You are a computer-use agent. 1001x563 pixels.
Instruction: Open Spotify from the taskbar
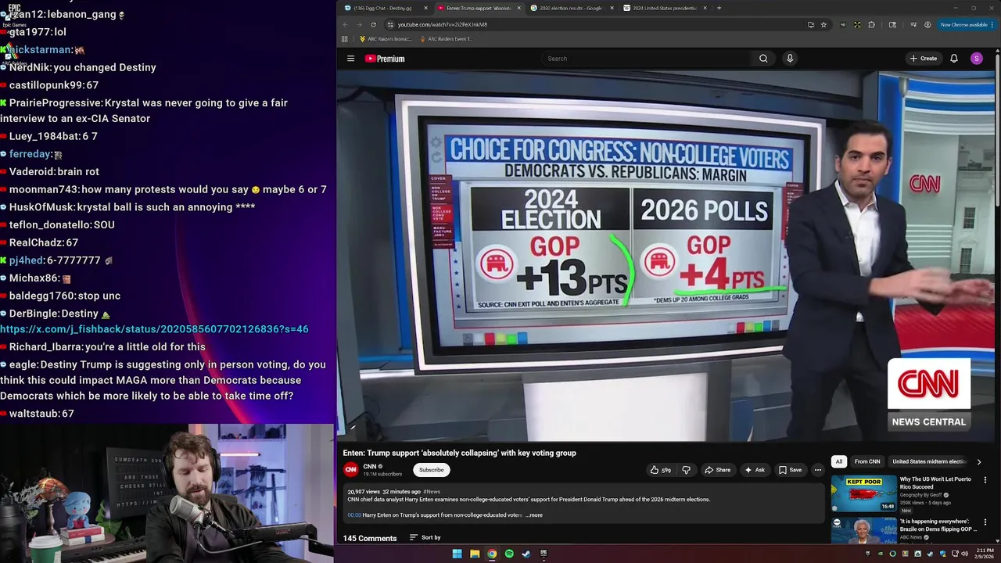[x=509, y=554]
